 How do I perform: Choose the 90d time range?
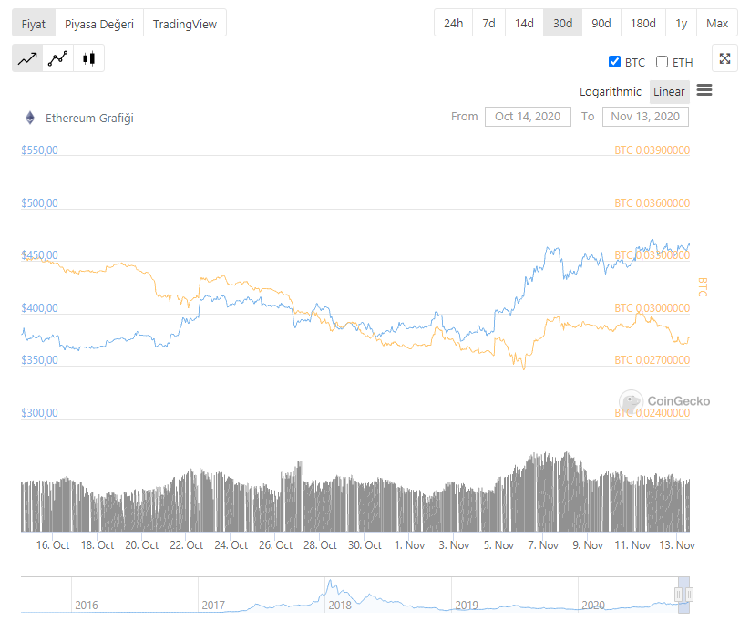coord(601,23)
